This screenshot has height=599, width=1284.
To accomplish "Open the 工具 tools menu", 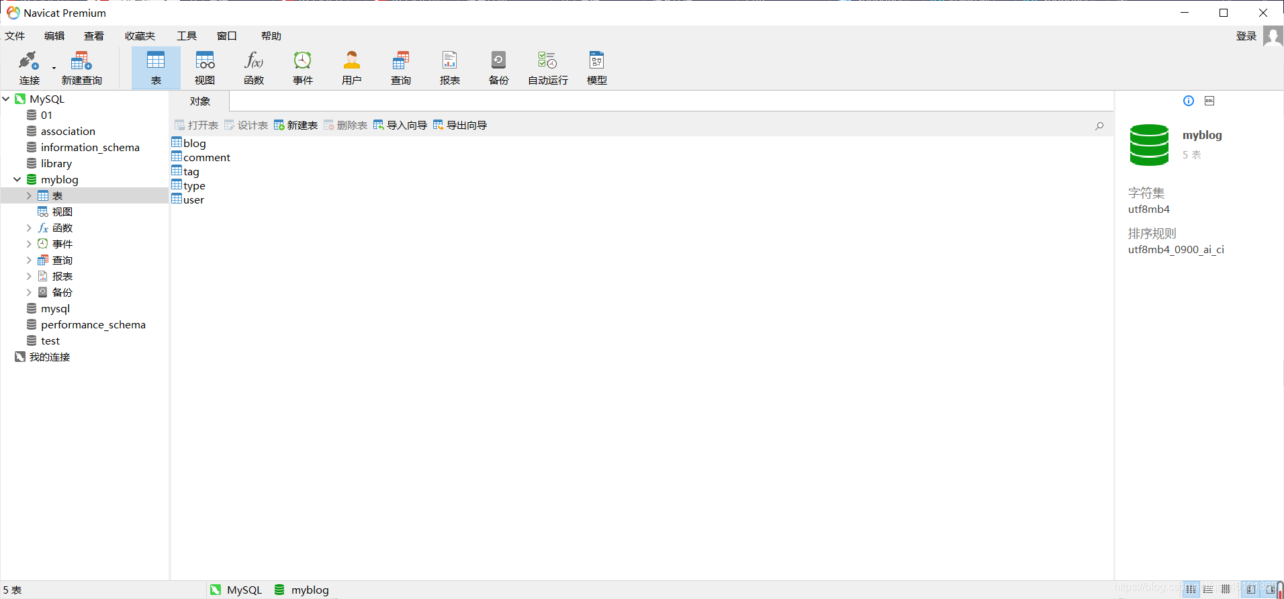I will [187, 36].
